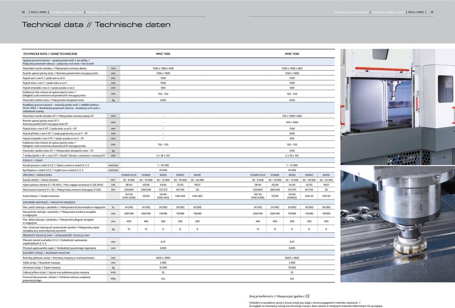Click the feed range value '1 – 15 000'
This screenshot has width=455, height=308.
(x=292, y=165)
